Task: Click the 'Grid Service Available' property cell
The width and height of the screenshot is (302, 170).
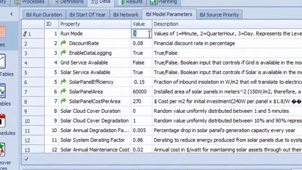Action: point(95,63)
